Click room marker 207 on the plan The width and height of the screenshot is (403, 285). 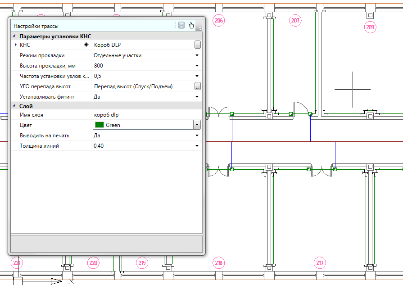coord(295,20)
